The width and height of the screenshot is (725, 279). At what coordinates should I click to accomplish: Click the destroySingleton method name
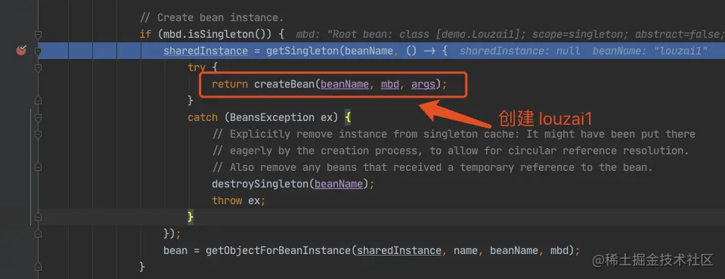pyautogui.click(x=260, y=184)
